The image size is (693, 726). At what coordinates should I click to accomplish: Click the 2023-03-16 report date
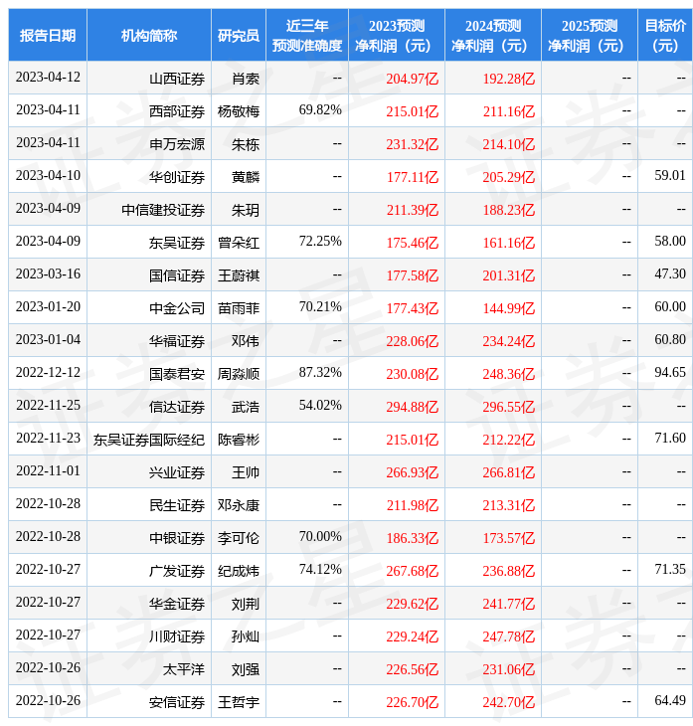tap(48, 274)
